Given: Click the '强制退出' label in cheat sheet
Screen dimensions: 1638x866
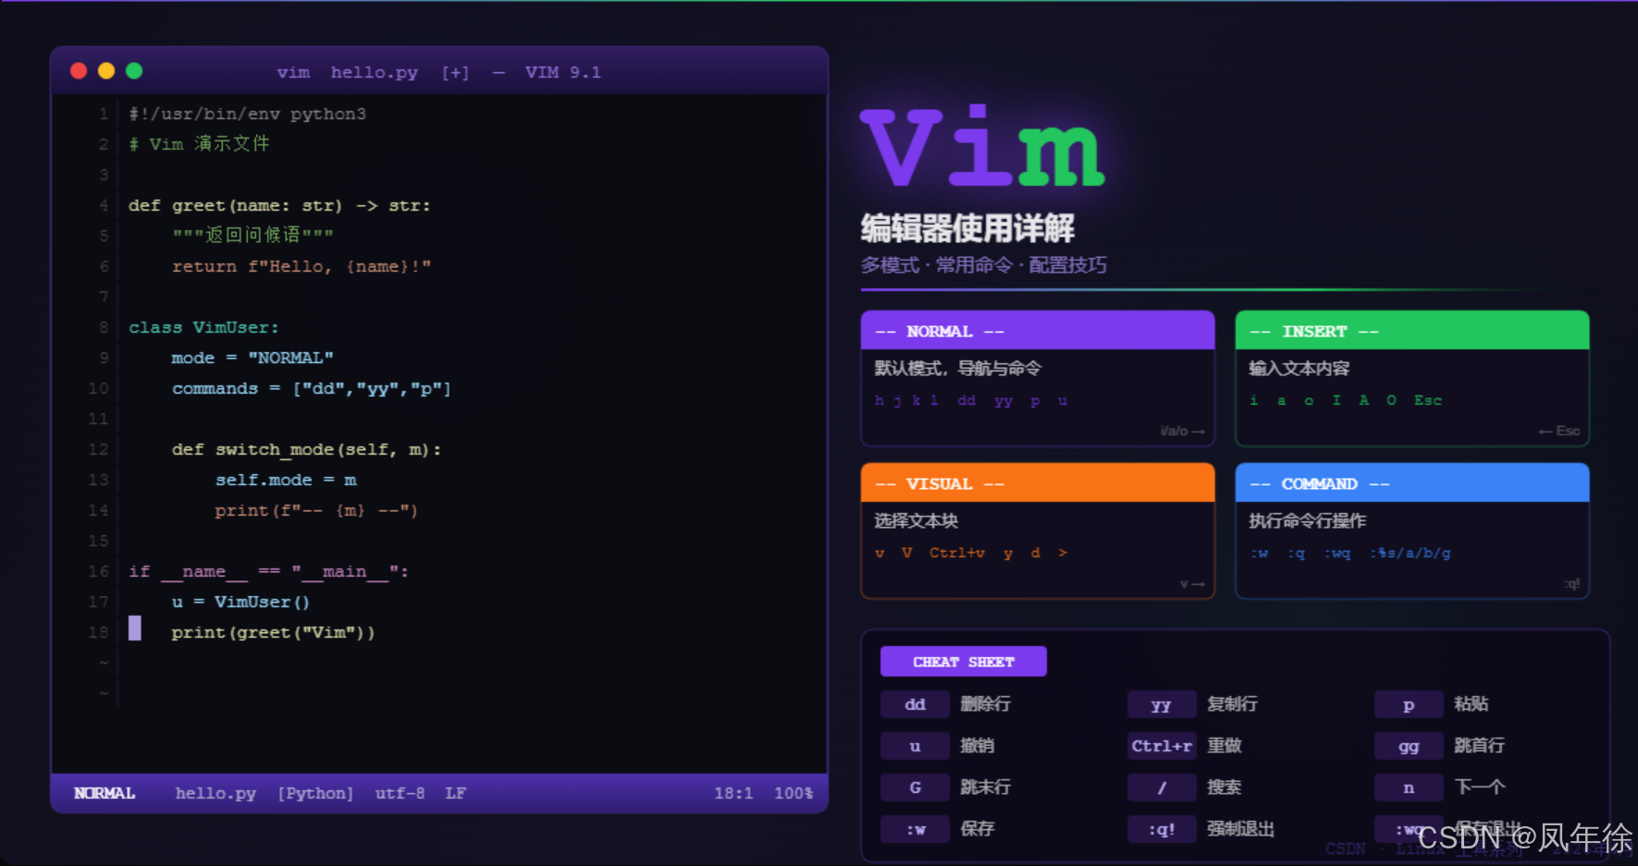Looking at the screenshot, I should click(x=1240, y=828).
